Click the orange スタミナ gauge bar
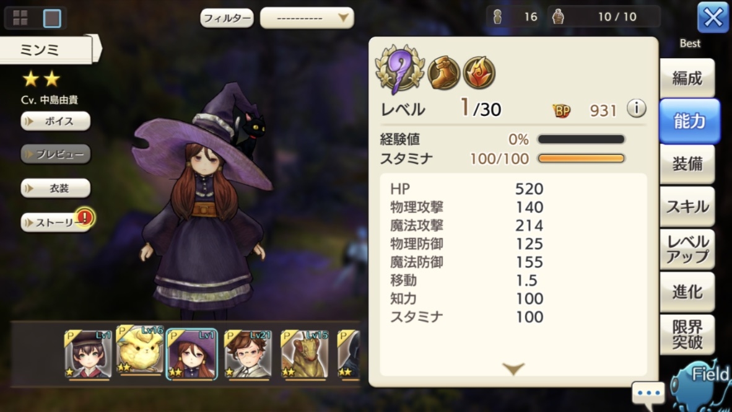This screenshot has width=732, height=412. coord(582,159)
